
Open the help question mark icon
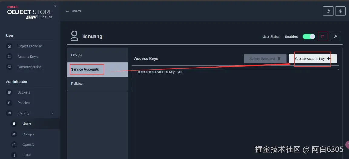328,11
